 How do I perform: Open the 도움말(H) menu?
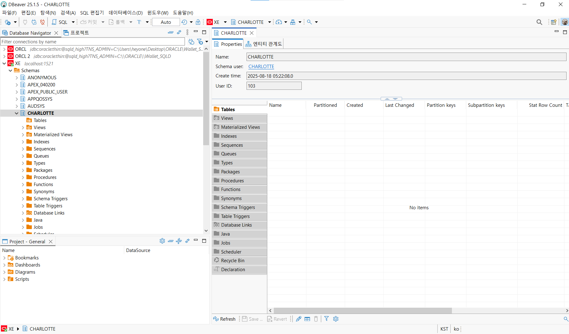pyautogui.click(x=183, y=13)
